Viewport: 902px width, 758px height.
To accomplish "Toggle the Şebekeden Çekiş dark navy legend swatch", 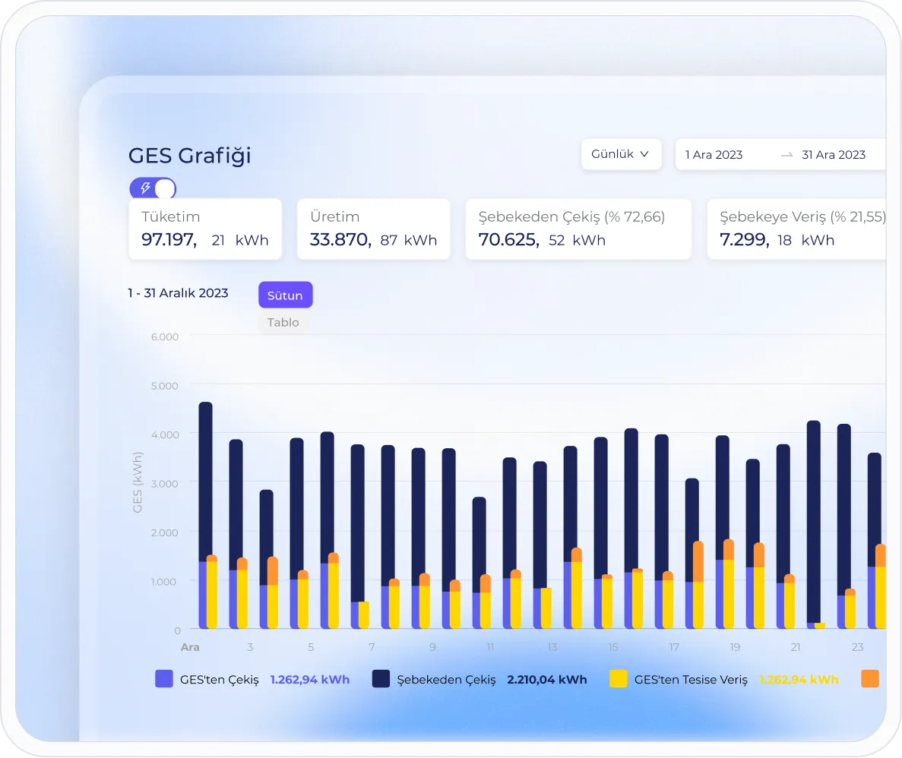I will (381, 679).
